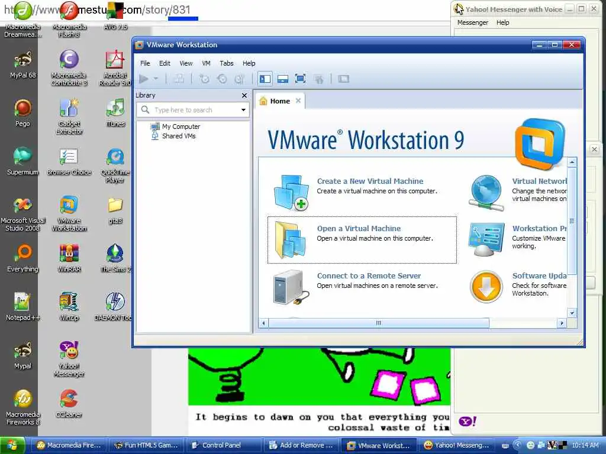Screen dimensions: 606x454
Task: Switch to Control Panel taskbar button
Action: 223,445
